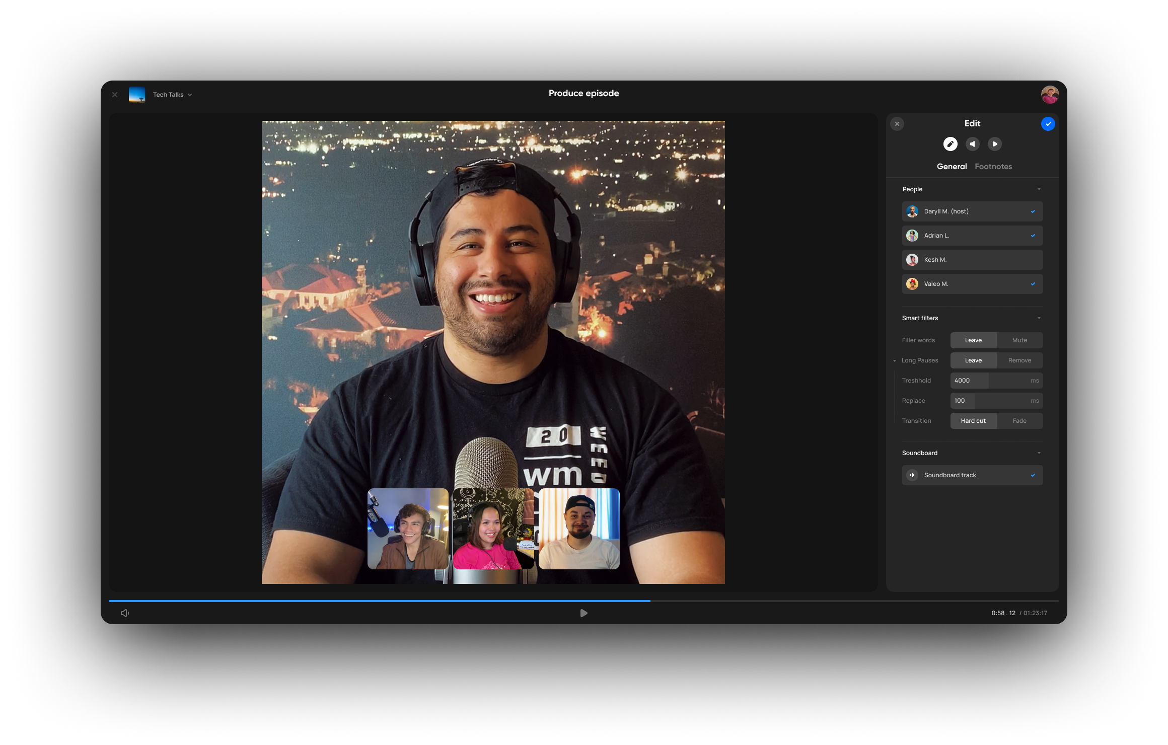The width and height of the screenshot is (1168, 745).
Task: Uncheck Daryll M. (host) in People
Action: (1033, 211)
